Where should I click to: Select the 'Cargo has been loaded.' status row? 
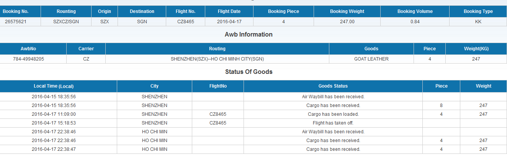pyautogui.click(x=253, y=114)
